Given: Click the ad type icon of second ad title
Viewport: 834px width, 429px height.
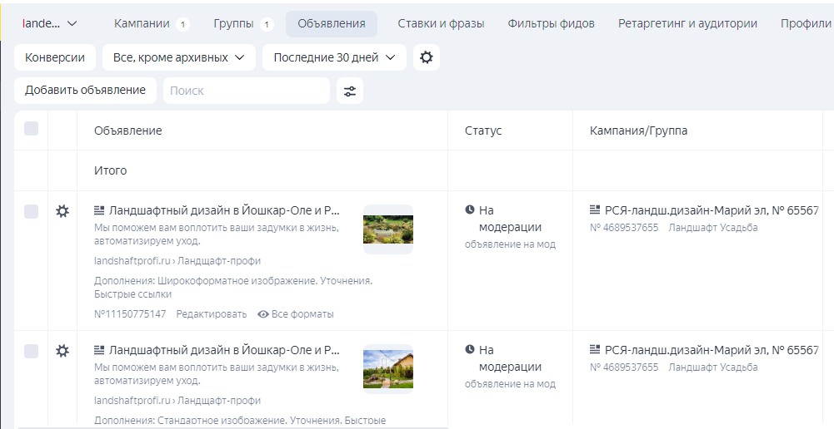Looking at the screenshot, I should click(x=99, y=350).
